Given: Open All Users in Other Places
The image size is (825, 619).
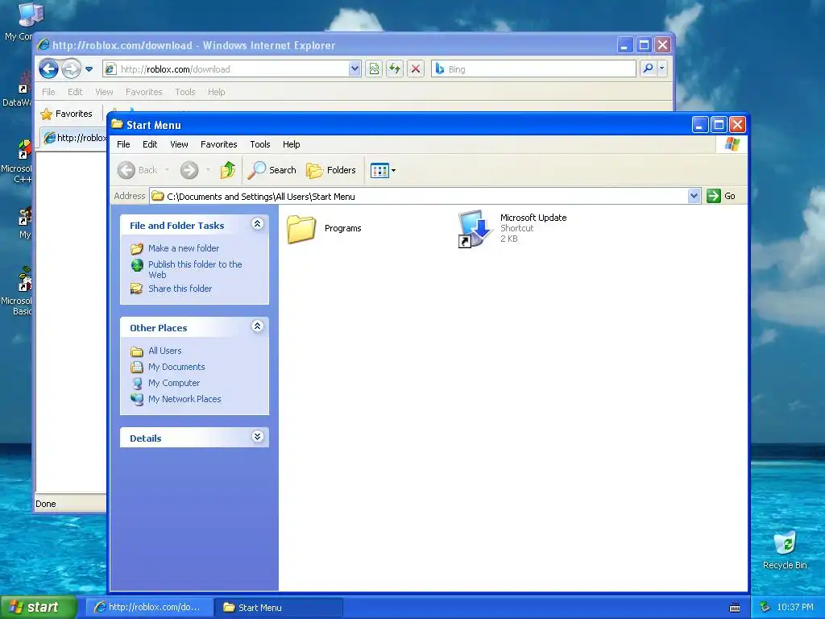Looking at the screenshot, I should 164,351.
